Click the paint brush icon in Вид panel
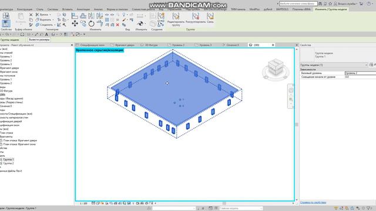Viewport: 376px width, 211px height. pyautogui.click(x=124, y=19)
